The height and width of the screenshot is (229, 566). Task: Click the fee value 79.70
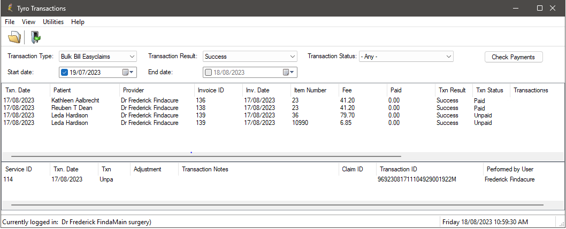(x=347, y=115)
